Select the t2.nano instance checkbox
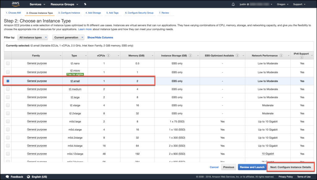Screen dimensions: 317x180 click(x=8, y=63)
